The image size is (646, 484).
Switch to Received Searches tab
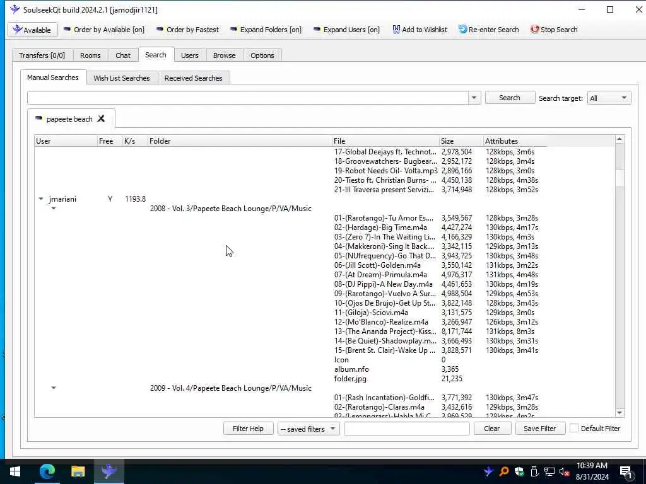click(193, 78)
